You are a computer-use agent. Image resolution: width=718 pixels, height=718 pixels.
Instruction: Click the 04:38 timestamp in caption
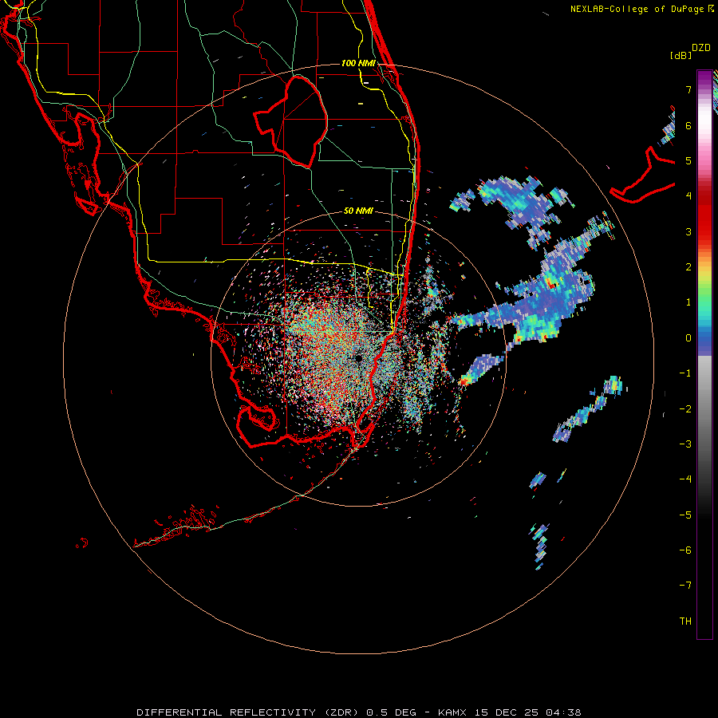click(x=564, y=712)
